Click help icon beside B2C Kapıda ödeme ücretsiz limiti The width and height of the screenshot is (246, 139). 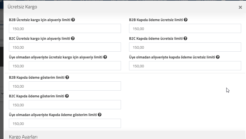coord(185,38)
